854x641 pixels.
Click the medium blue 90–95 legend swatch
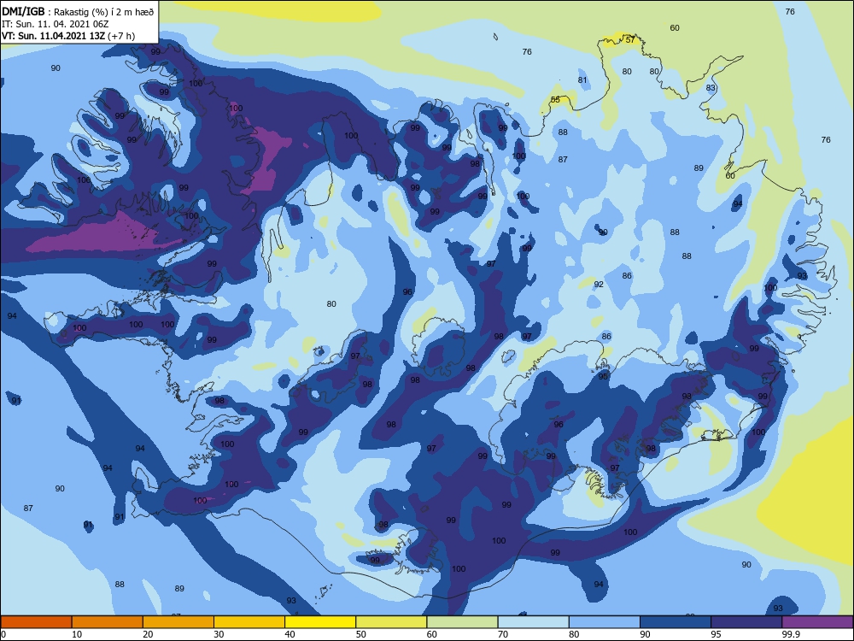point(676,622)
